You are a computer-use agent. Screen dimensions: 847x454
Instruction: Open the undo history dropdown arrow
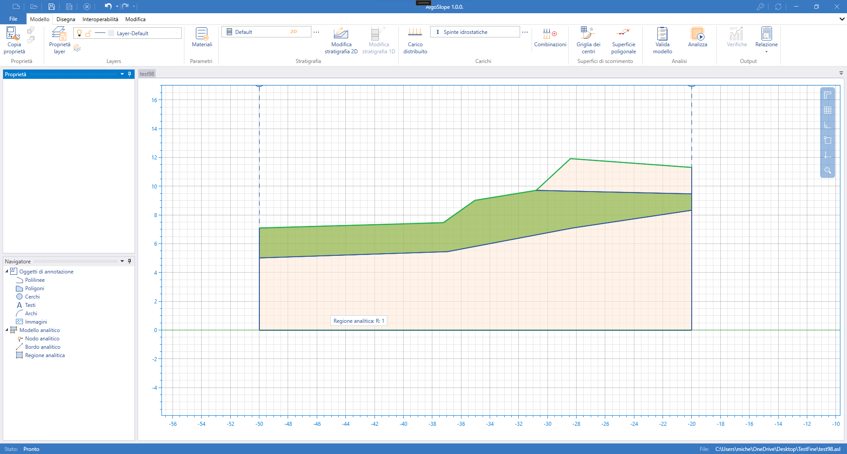(117, 7)
